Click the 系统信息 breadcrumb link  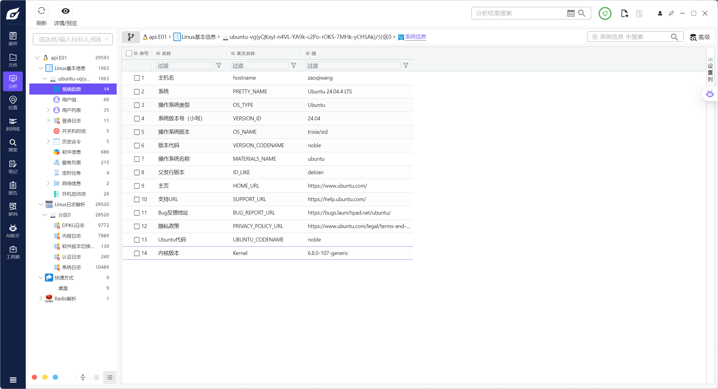click(x=416, y=37)
